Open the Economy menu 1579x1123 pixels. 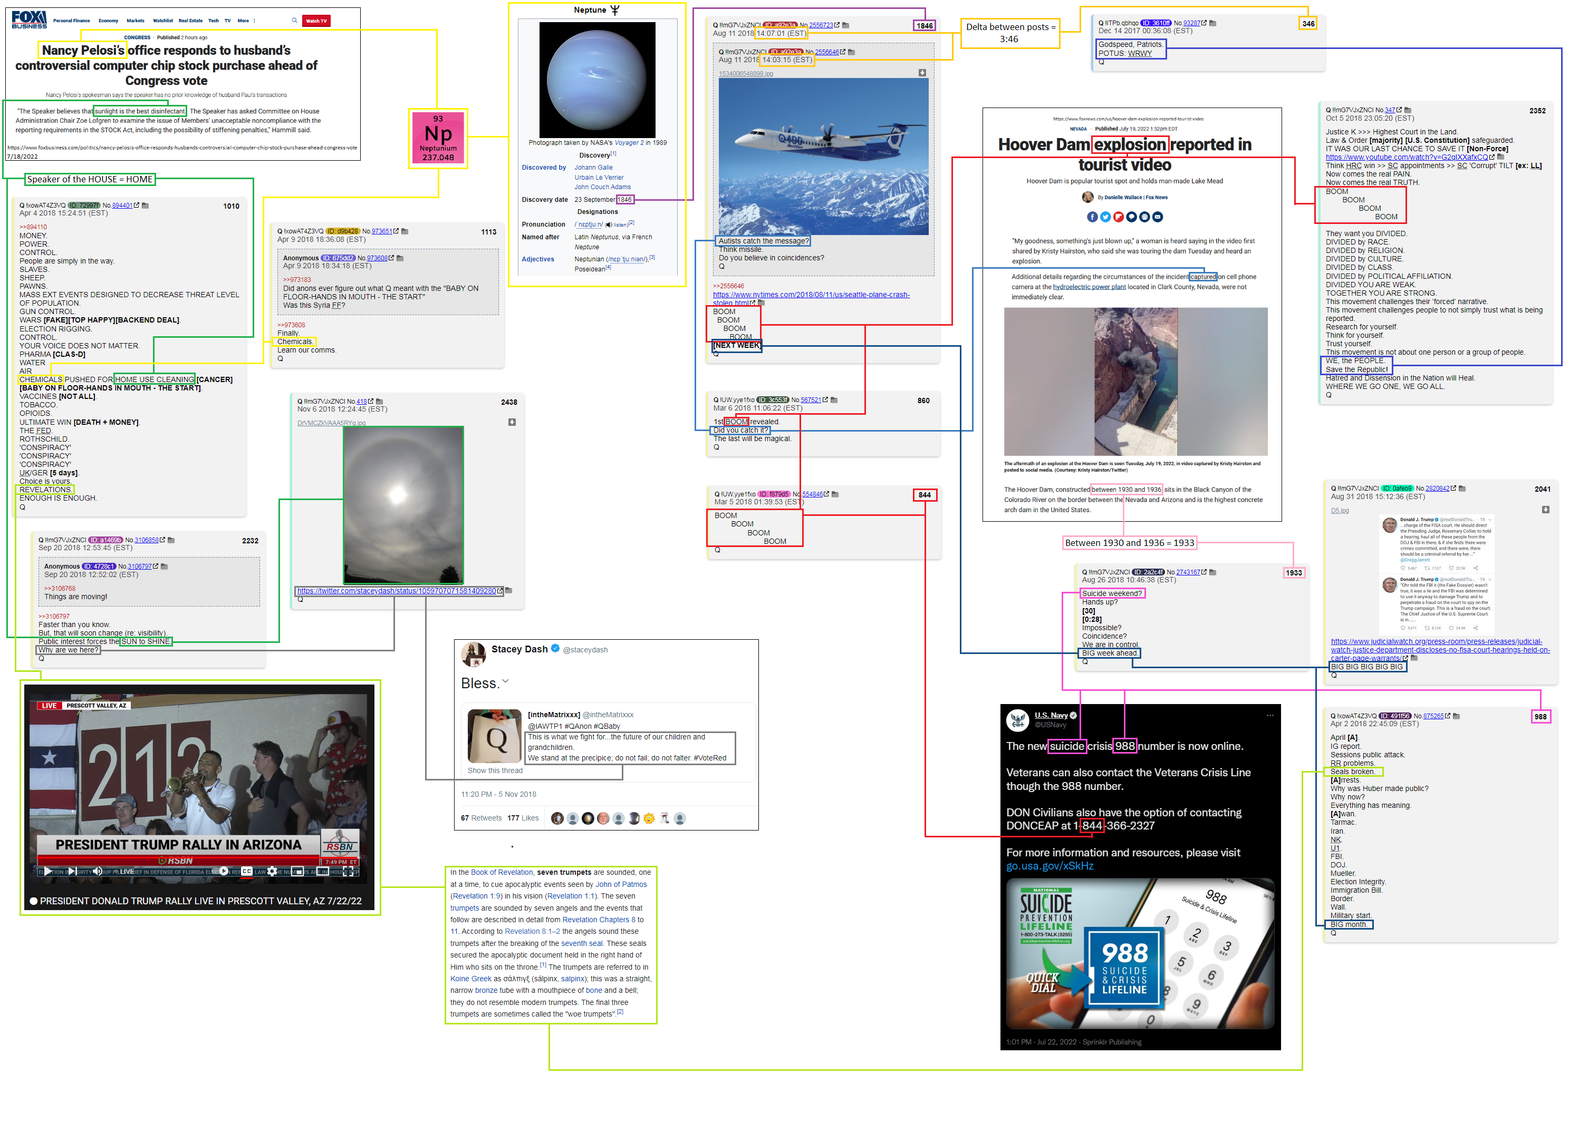click(109, 21)
